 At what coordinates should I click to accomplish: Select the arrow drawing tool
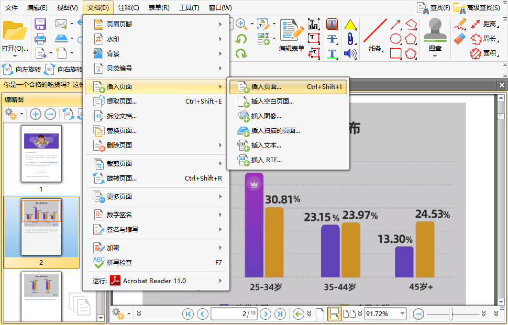[x=395, y=25]
